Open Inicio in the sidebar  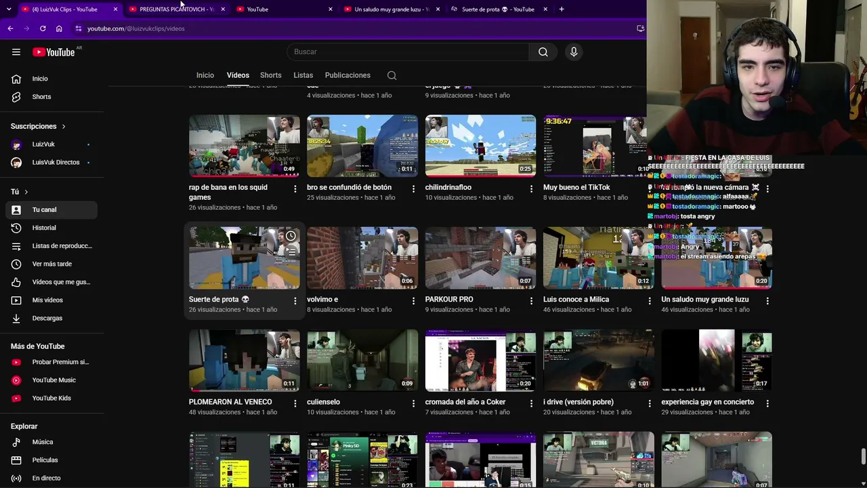(x=51, y=79)
